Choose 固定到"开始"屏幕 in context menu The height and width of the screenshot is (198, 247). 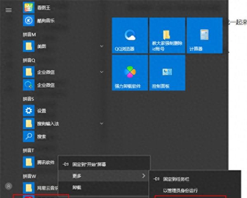click(x=104, y=164)
